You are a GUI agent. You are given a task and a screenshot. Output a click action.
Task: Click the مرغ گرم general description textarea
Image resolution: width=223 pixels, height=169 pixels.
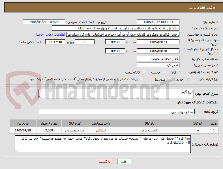tap(116, 94)
